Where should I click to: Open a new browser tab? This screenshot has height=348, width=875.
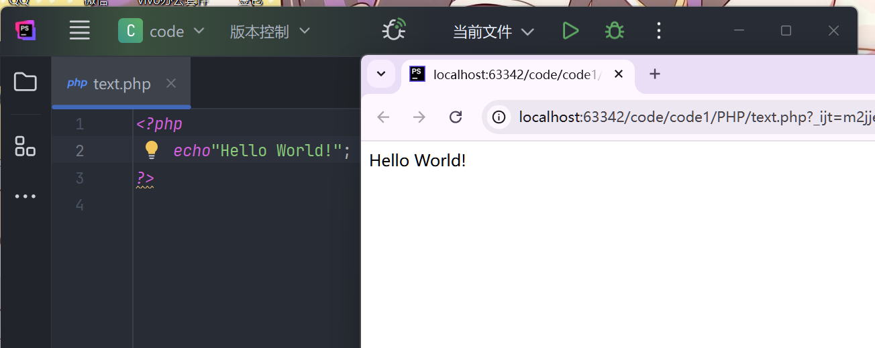[x=655, y=74]
